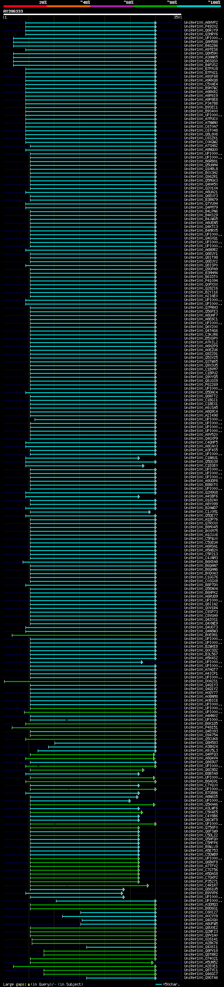Image resolution: width=224 pixels, height=987 pixels.
Task: Click the UniRef100_A9NQU0 hit
Action: pyautogui.click(x=201, y=150)
